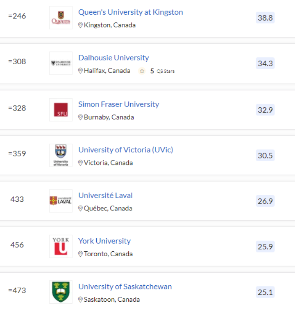Open University of Victoria (UVic) link
This screenshot has width=295, height=316.
click(126, 150)
